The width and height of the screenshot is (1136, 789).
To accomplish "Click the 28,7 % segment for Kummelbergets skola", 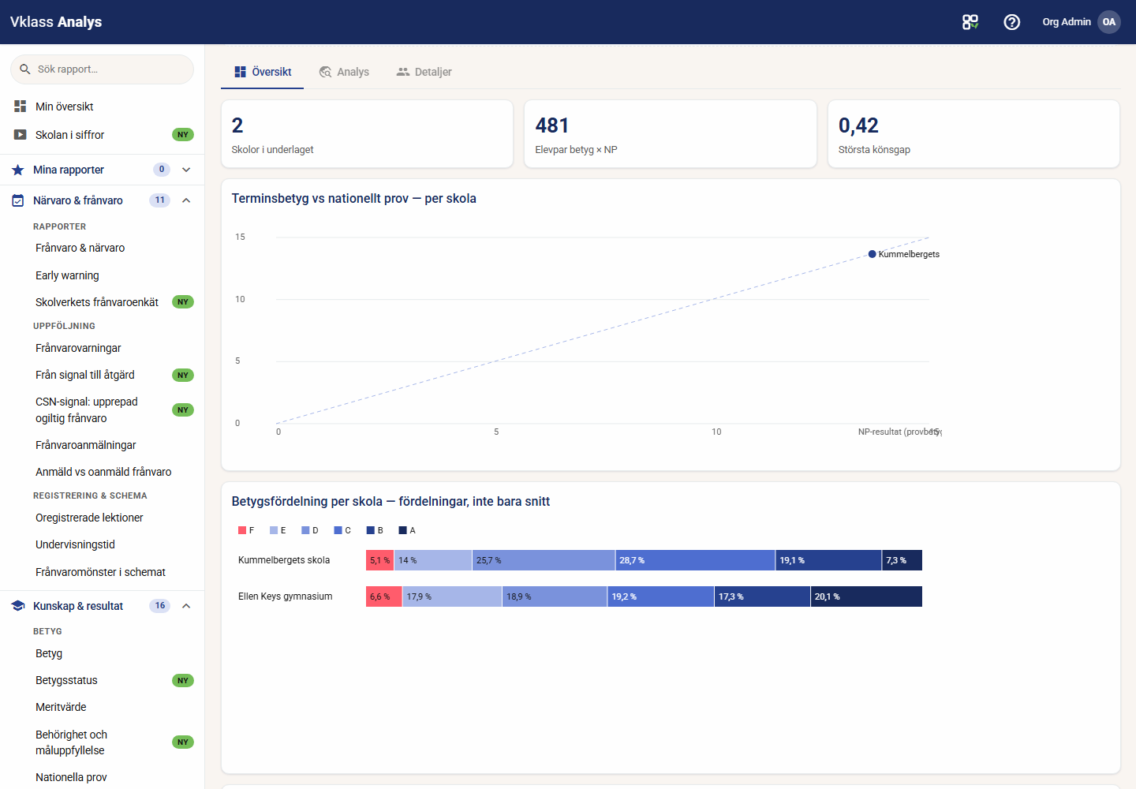I will 695,560.
